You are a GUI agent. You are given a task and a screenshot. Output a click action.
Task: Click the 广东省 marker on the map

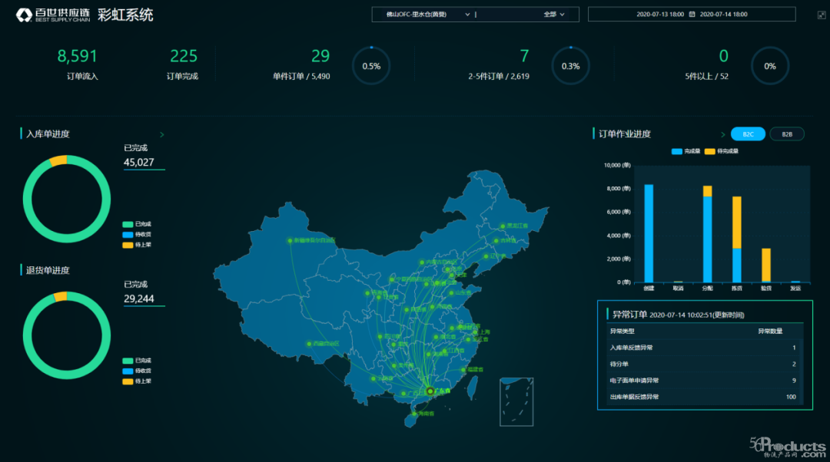click(430, 391)
